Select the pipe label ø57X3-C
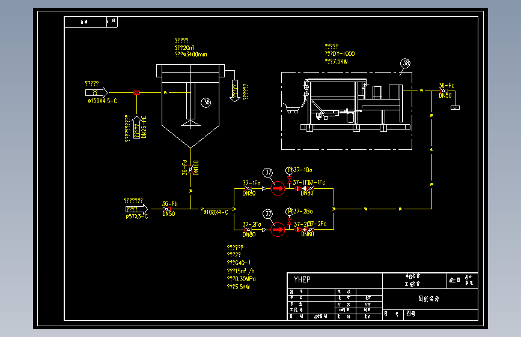The width and height of the screenshot is (521, 337). [x=137, y=216]
